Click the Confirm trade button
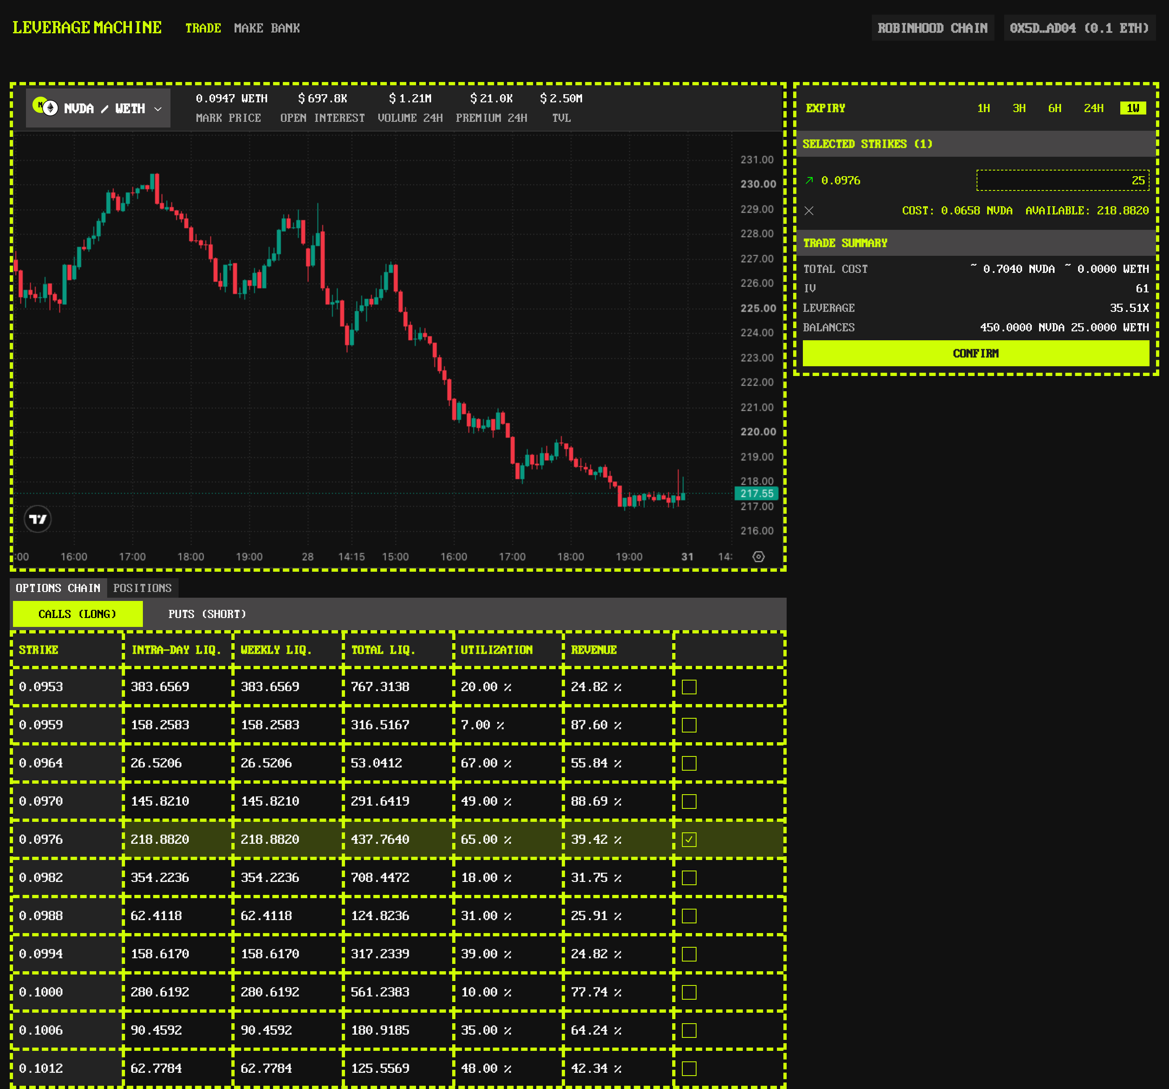The image size is (1169, 1089). pyautogui.click(x=975, y=353)
